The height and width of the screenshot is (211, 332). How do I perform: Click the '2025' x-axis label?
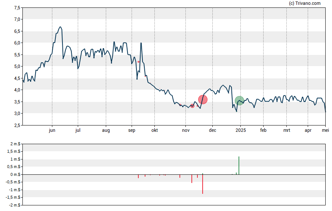point(241,130)
